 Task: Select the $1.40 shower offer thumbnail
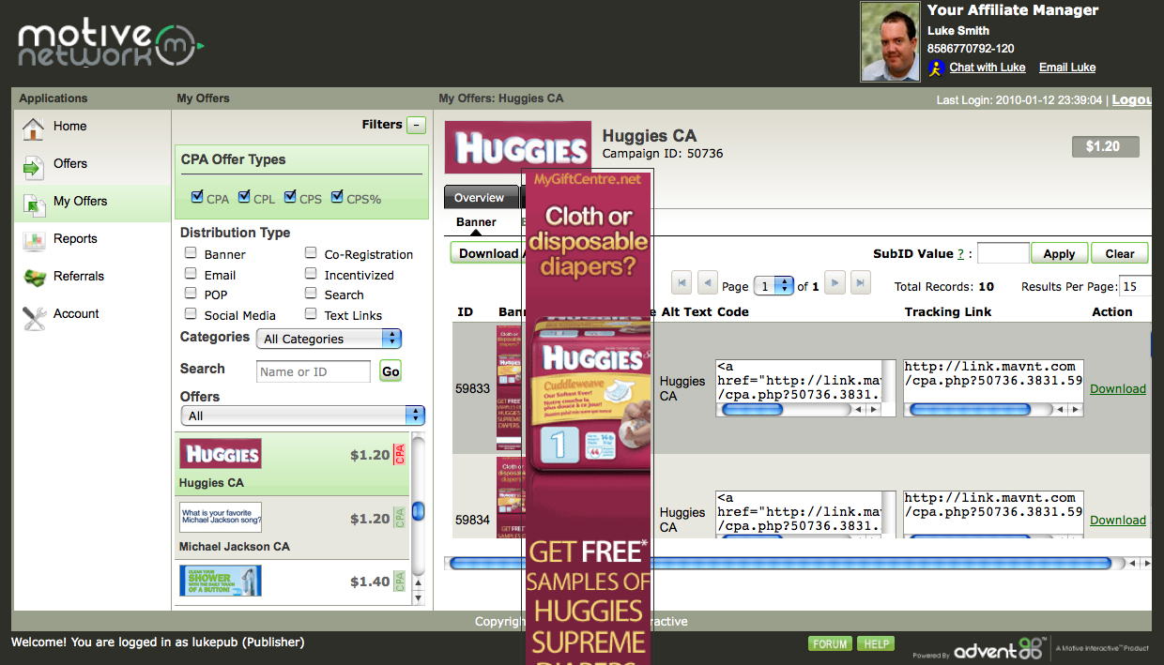coord(221,580)
